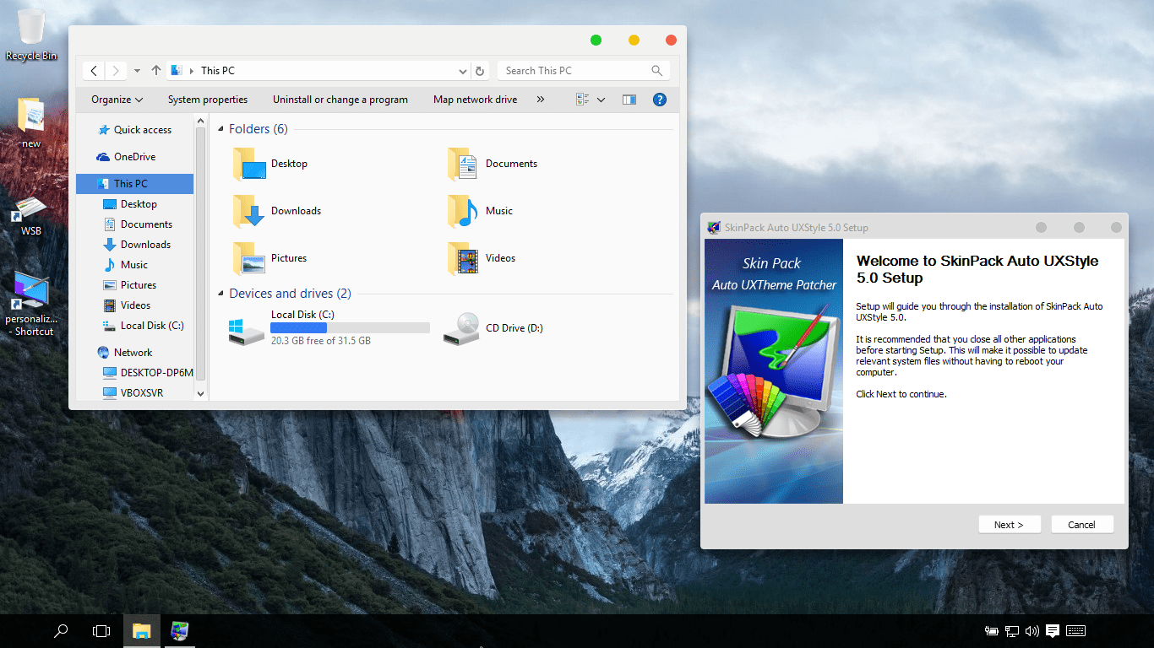Open Task View on taskbar
This screenshot has width=1154, height=648.
pos(101,630)
